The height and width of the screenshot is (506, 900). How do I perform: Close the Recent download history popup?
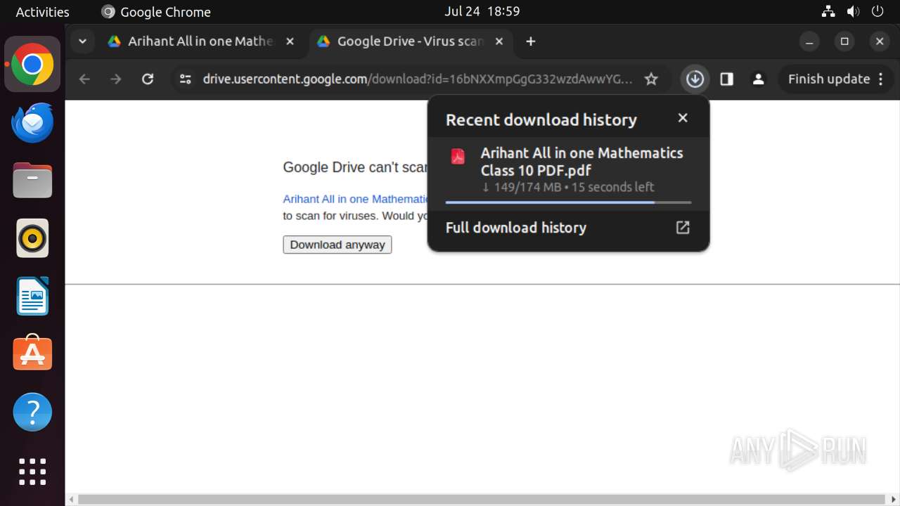coord(683,118)
